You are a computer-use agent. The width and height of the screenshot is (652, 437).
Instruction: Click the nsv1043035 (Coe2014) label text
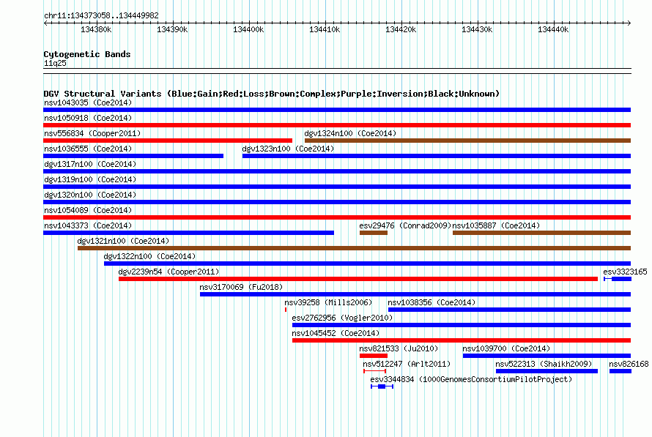88,102
